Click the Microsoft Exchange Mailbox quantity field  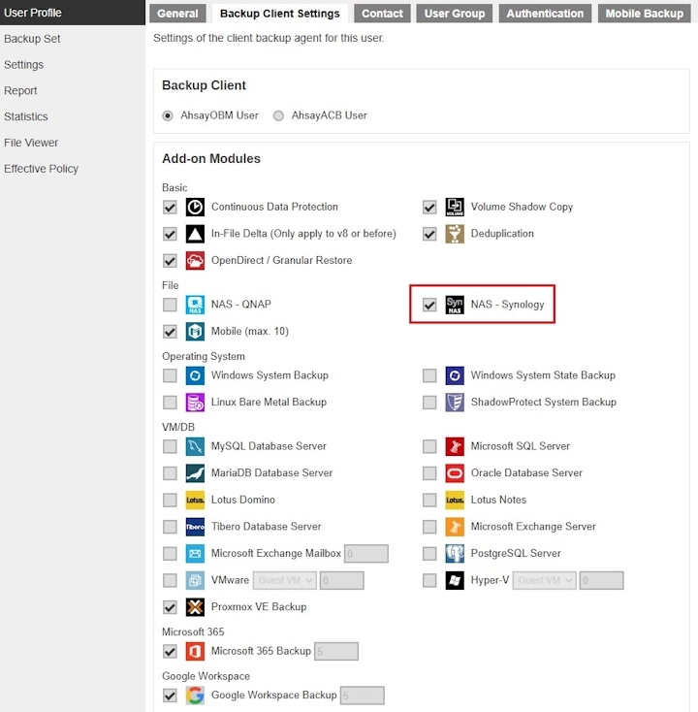click(x=366, y=554)
